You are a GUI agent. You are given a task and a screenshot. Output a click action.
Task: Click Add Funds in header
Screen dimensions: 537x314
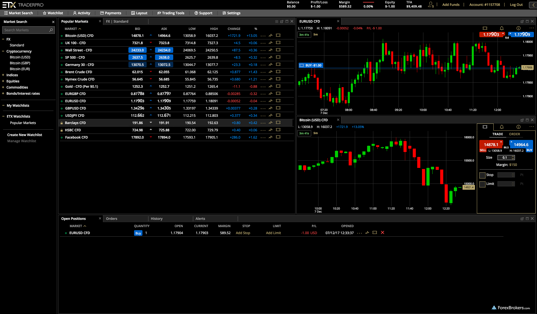click(x=451, y=5)
